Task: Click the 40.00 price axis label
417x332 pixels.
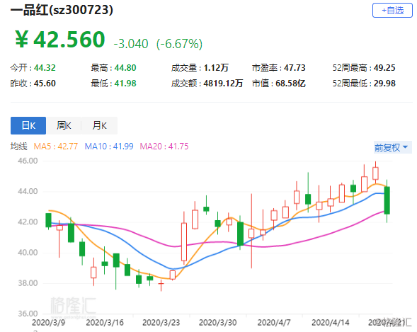Action: [x=28, y=253]
